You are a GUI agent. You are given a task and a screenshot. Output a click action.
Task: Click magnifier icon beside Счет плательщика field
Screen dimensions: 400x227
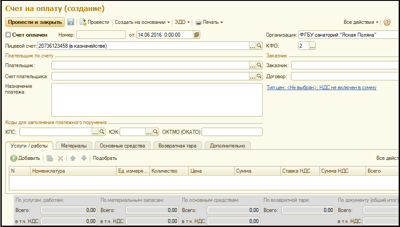click(x=260, y=76)
